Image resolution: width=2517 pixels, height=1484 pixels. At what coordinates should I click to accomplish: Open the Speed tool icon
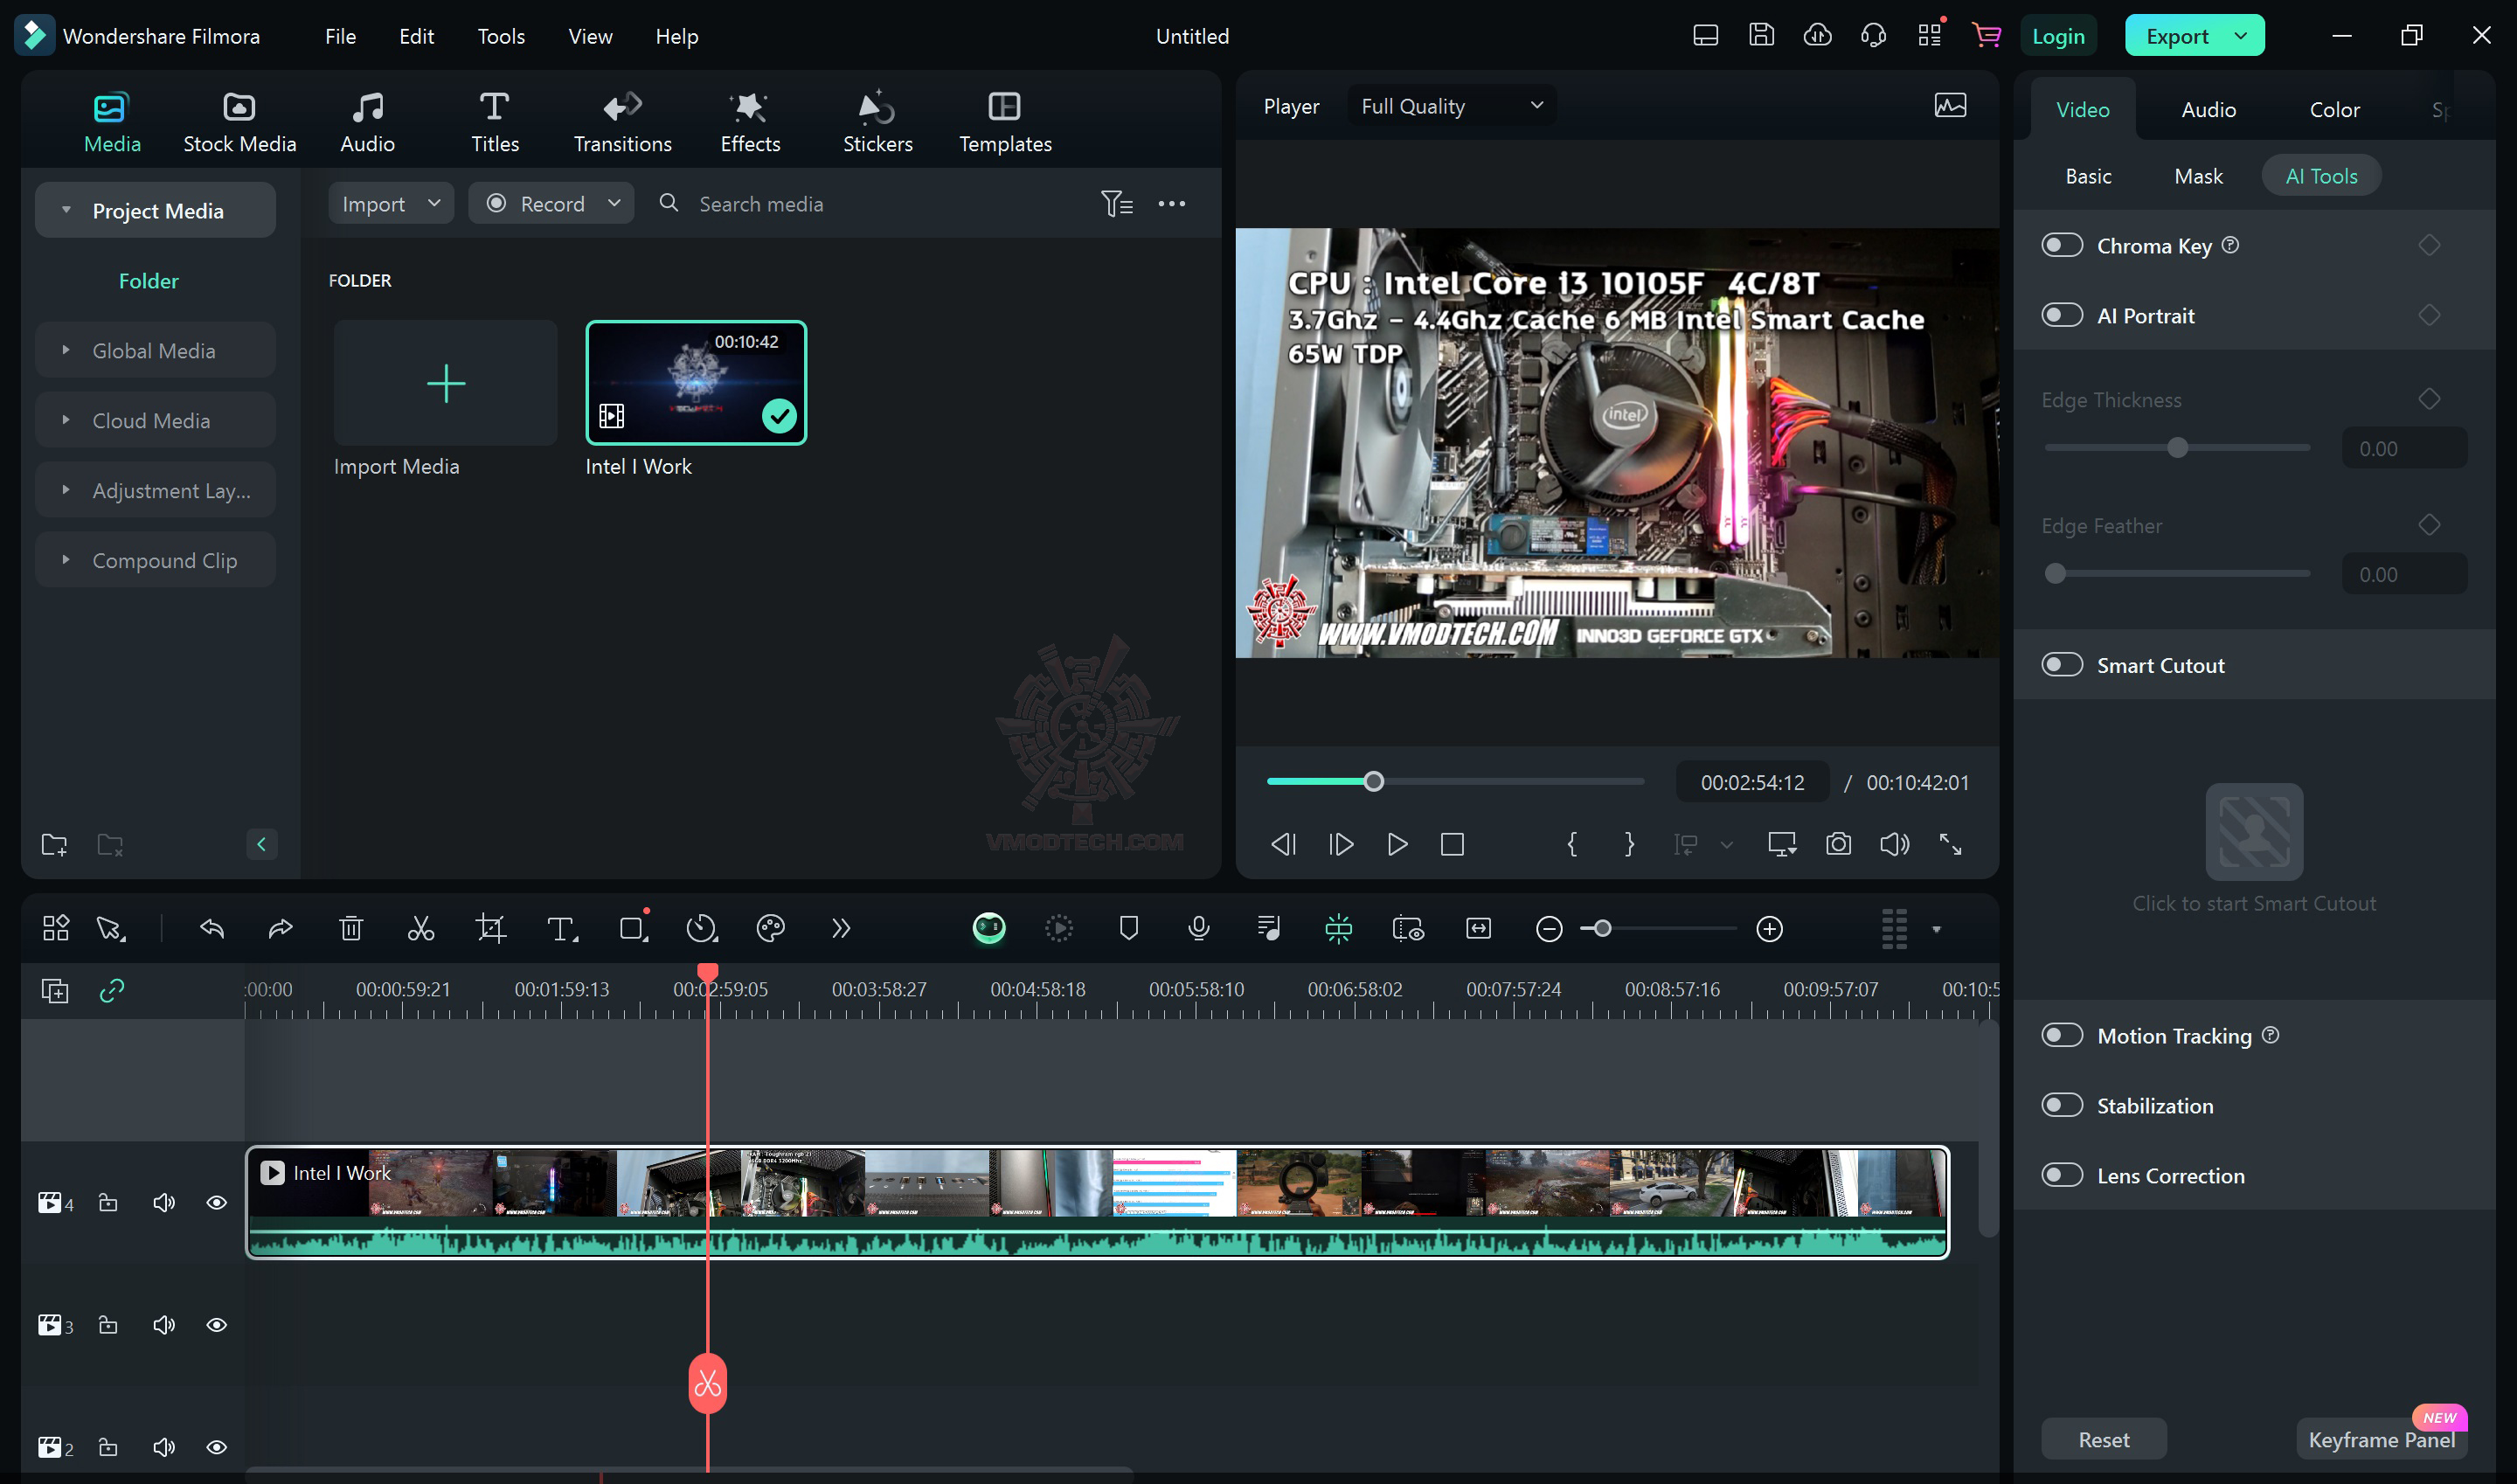[x=702, y=929]
